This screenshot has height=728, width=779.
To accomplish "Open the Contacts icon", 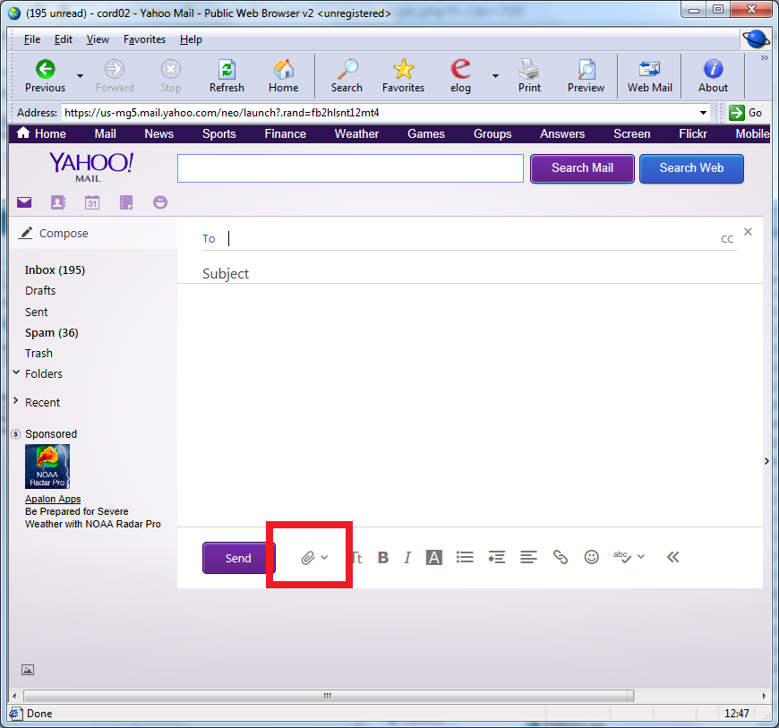I will point(57,202).
